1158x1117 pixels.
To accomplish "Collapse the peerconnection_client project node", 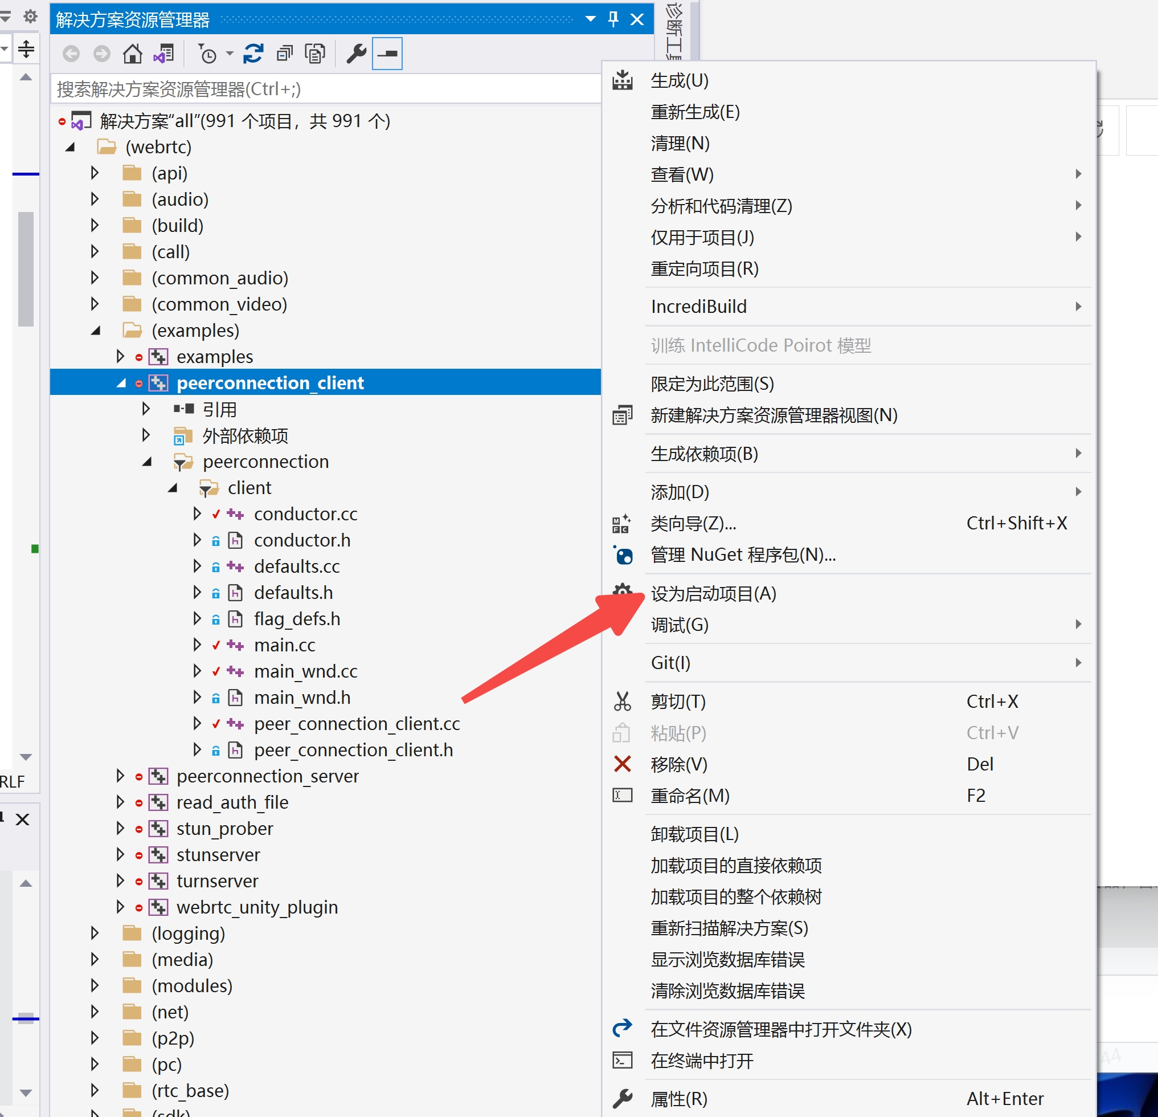I will (x=122, y=383).
